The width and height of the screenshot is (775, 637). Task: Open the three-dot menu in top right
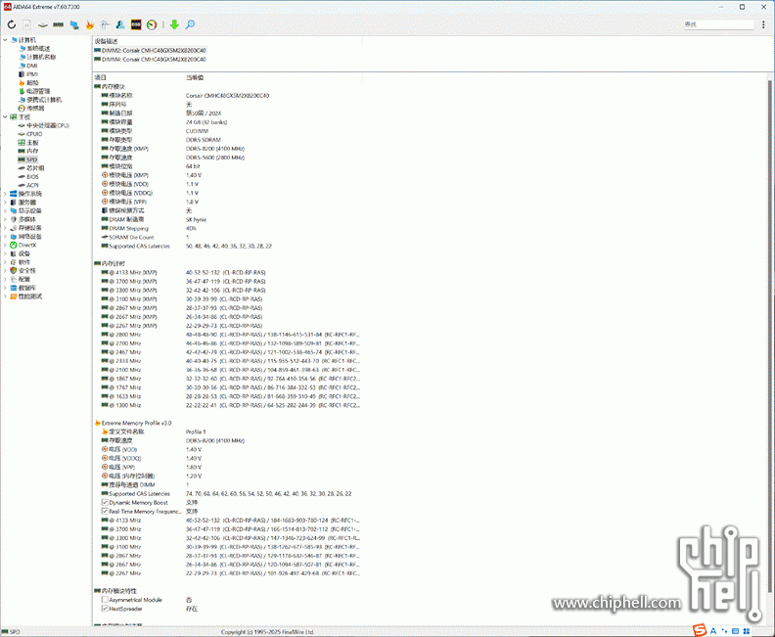(x=763, y=24)
